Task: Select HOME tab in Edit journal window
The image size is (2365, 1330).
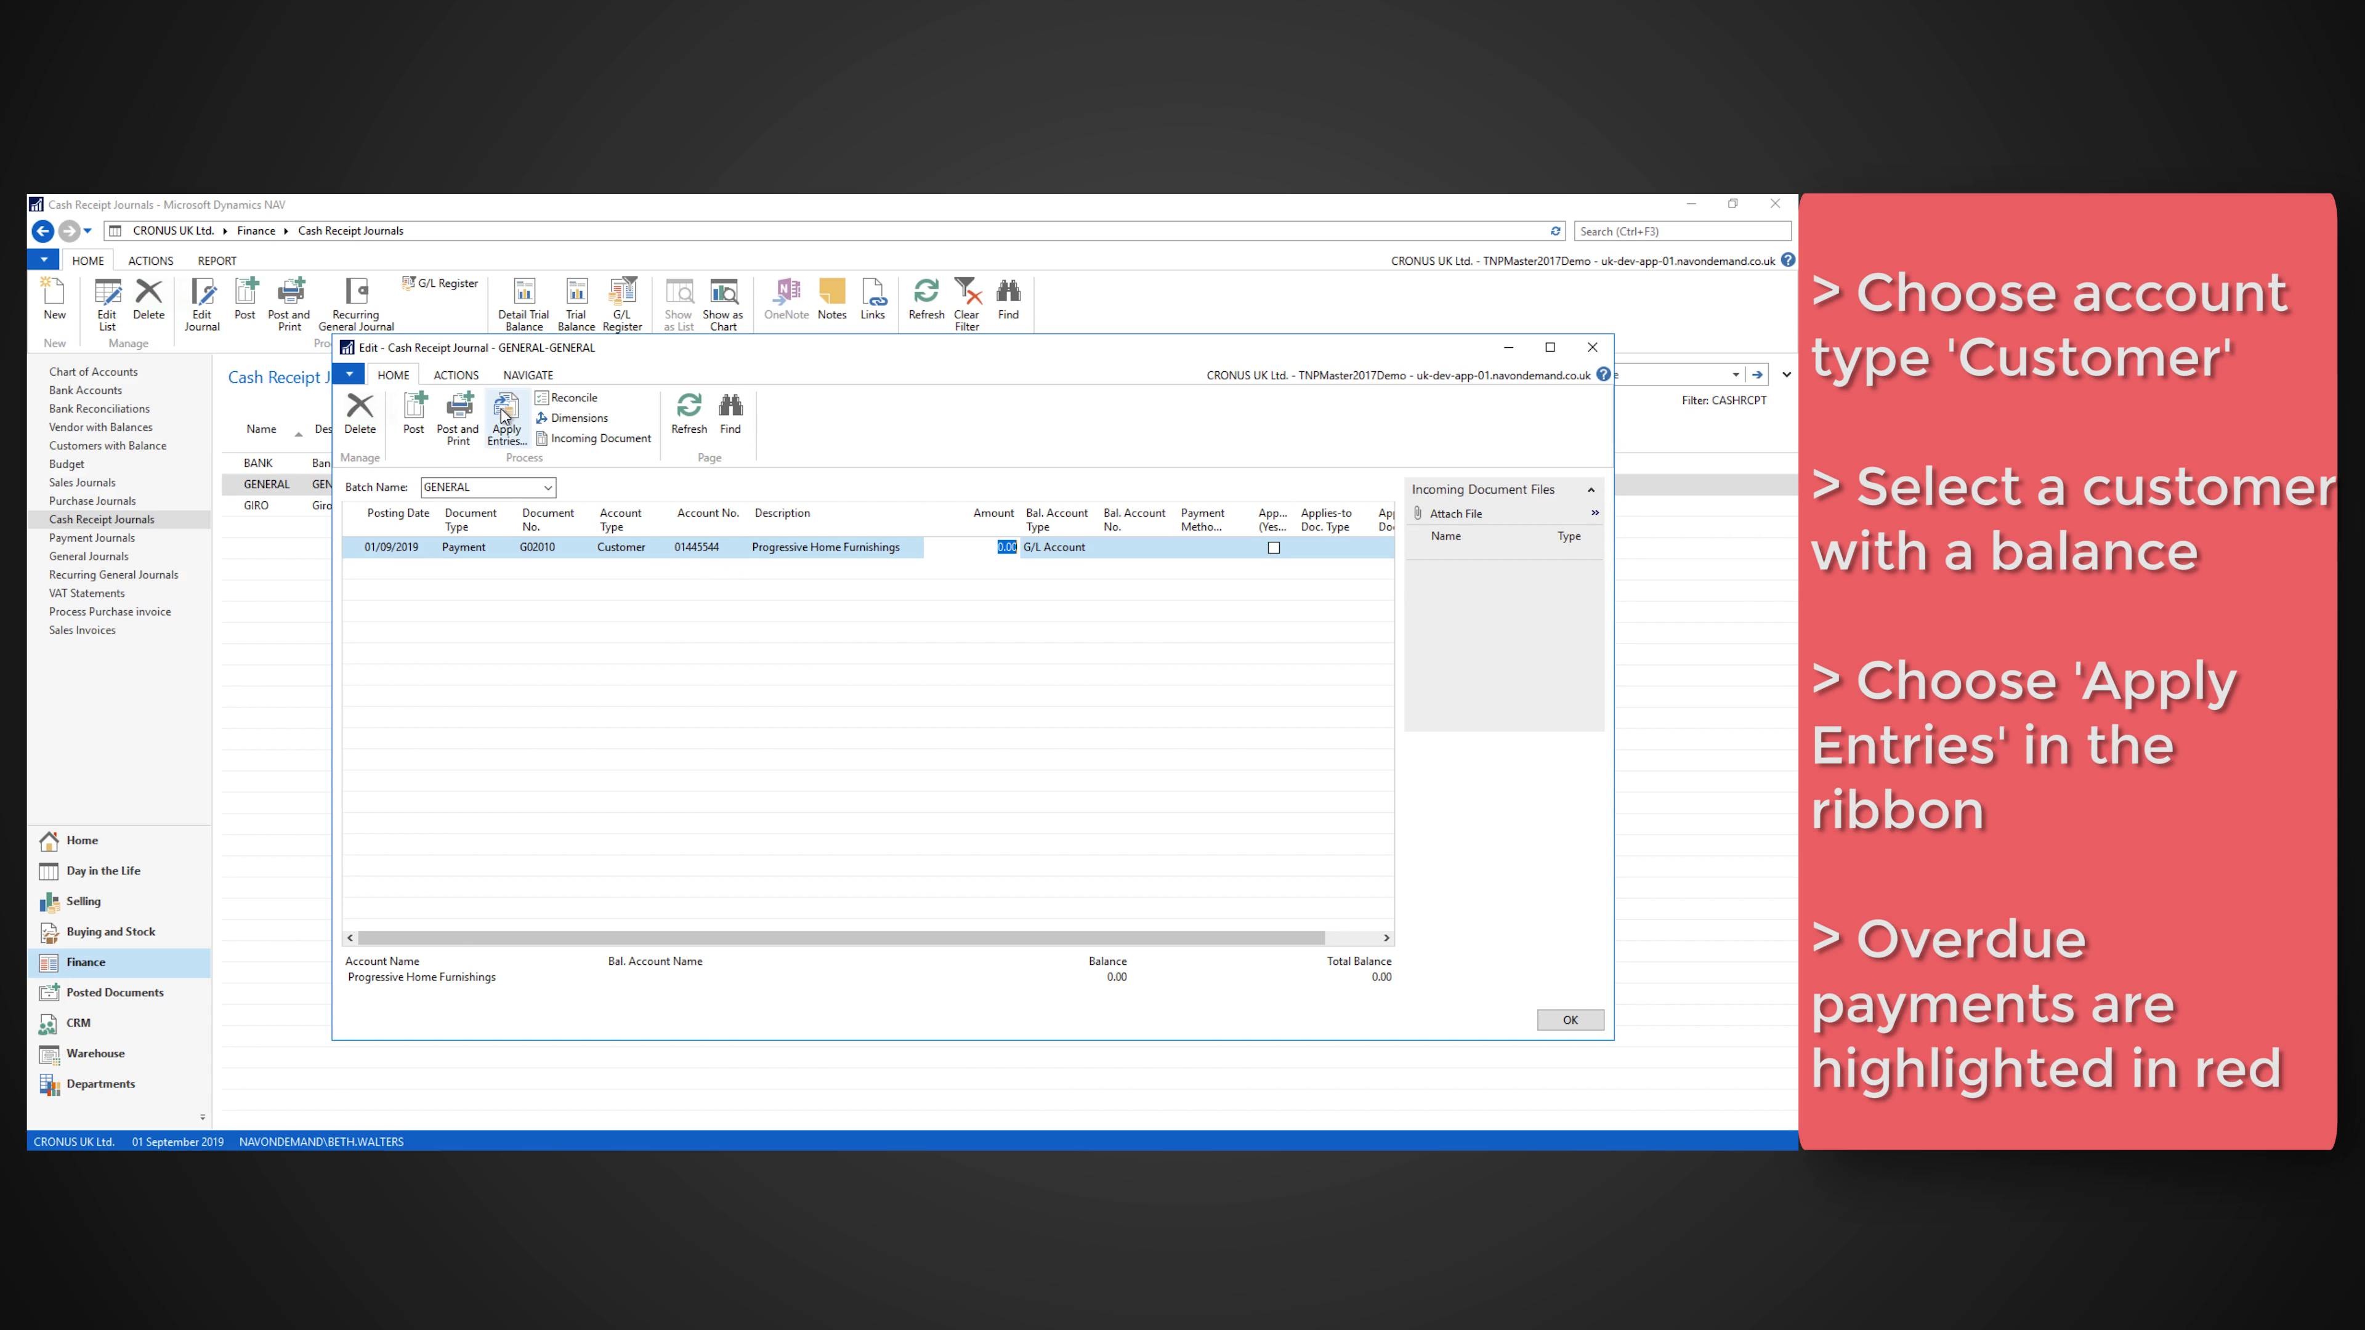Action: pos(393,376)
